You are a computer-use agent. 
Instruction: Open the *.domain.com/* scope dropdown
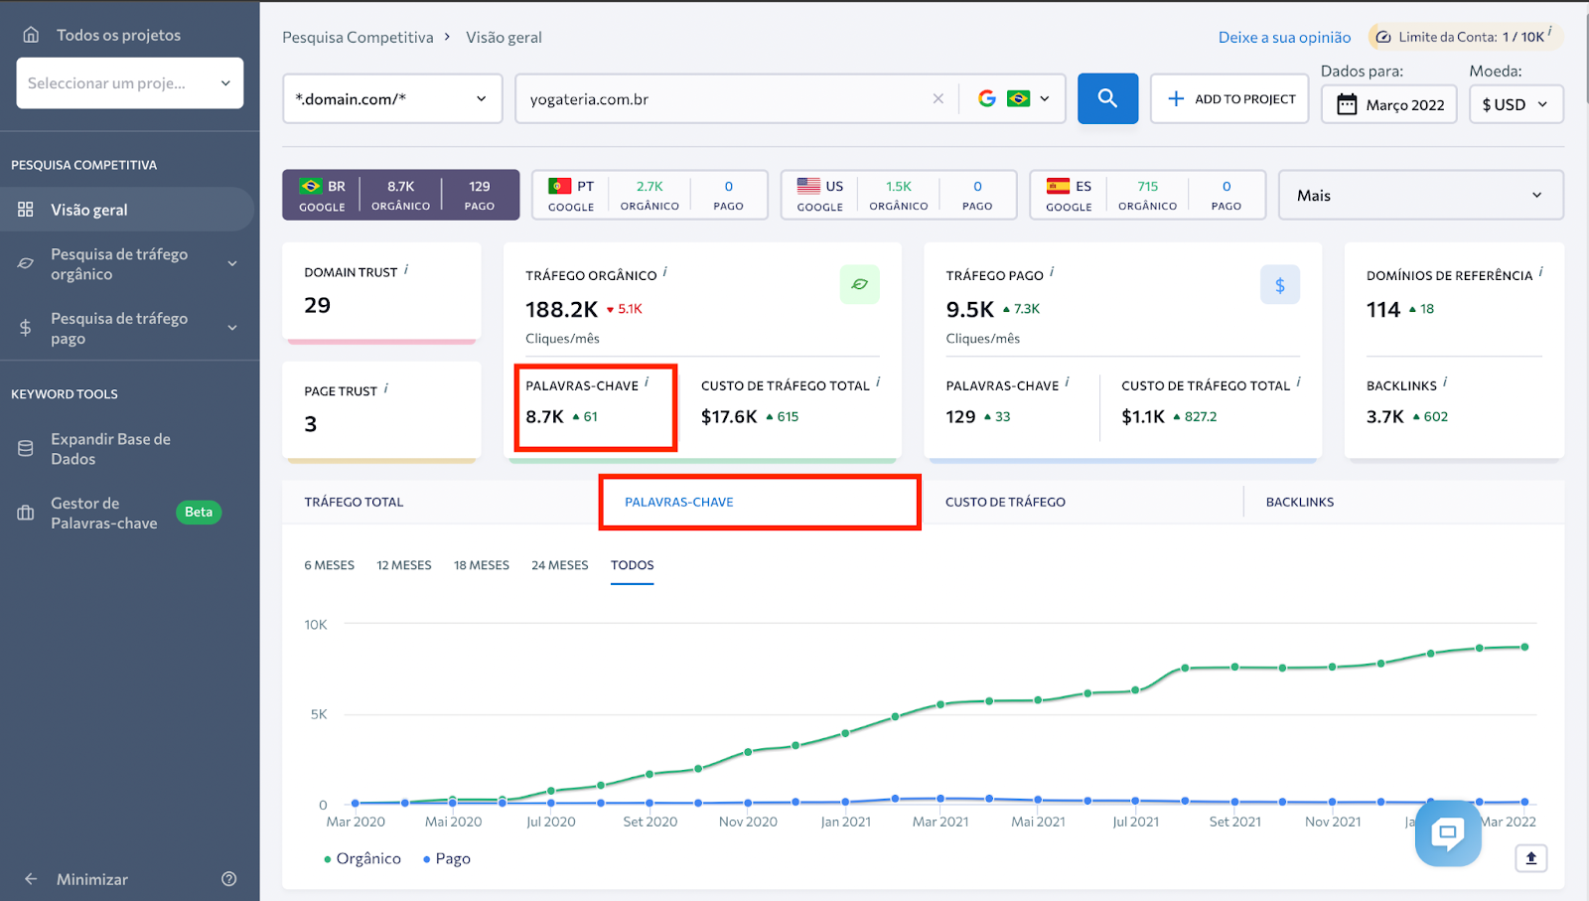pyautogui.click(x=392, y=98)
